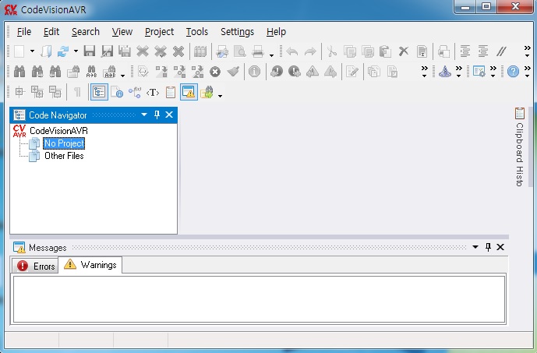
Task: Close the Messages panel
Action: [500, 247]
